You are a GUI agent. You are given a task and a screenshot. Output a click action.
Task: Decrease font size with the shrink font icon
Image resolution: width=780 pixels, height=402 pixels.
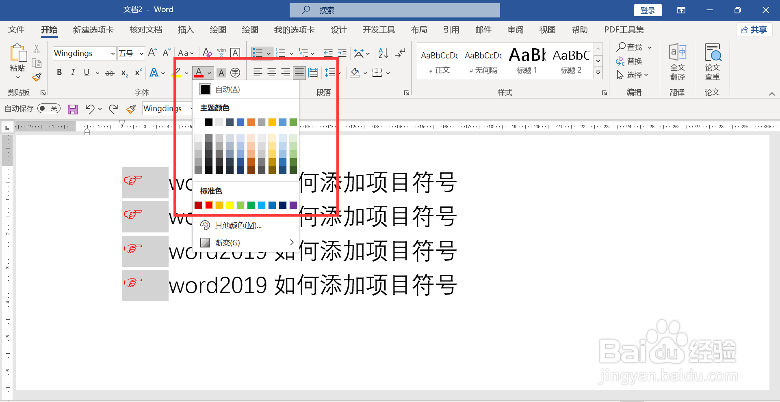point(167,53)
